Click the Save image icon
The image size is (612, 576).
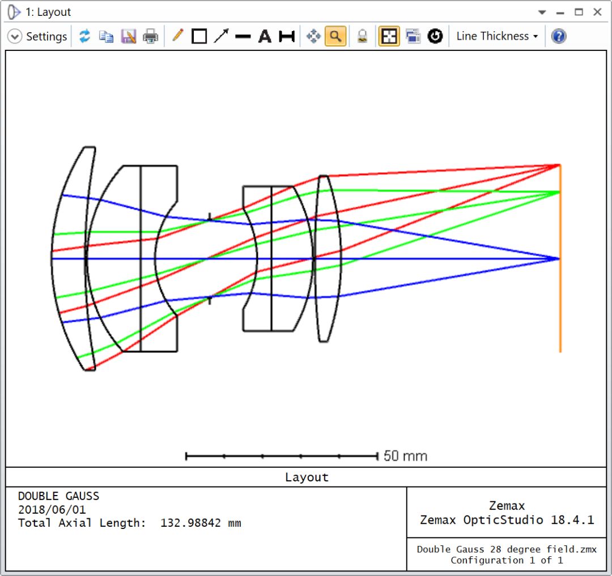[x=129, y=36]
